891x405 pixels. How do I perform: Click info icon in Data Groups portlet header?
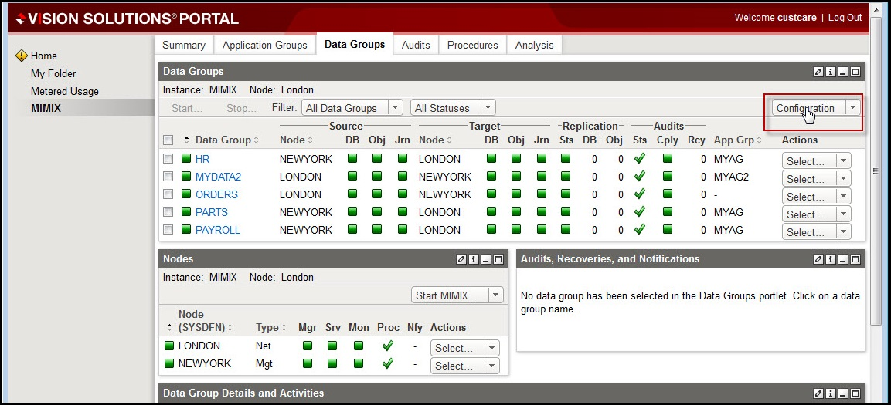coord(831,72)
